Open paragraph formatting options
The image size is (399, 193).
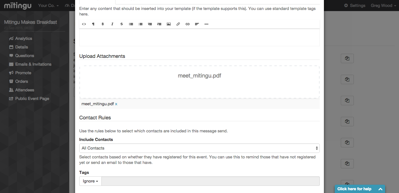pyautogui.click(x=93, y=24)
